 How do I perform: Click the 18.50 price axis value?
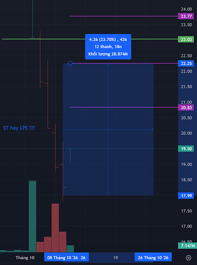[186, 180]
